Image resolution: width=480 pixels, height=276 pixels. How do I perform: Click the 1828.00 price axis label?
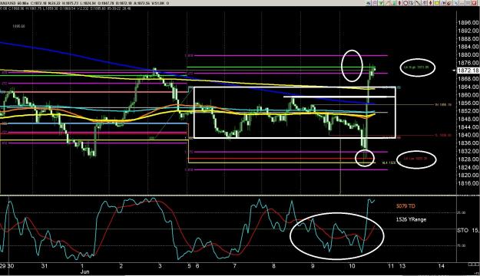[x=468, y=159]
